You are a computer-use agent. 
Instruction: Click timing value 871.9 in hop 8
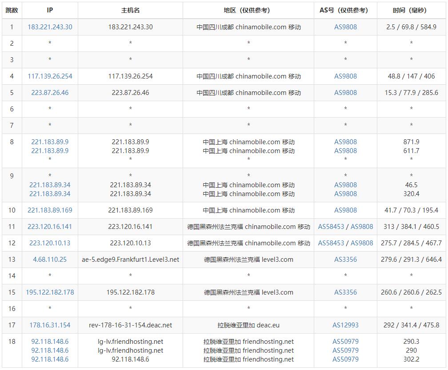pyautogui.click(x=411, y=142)
